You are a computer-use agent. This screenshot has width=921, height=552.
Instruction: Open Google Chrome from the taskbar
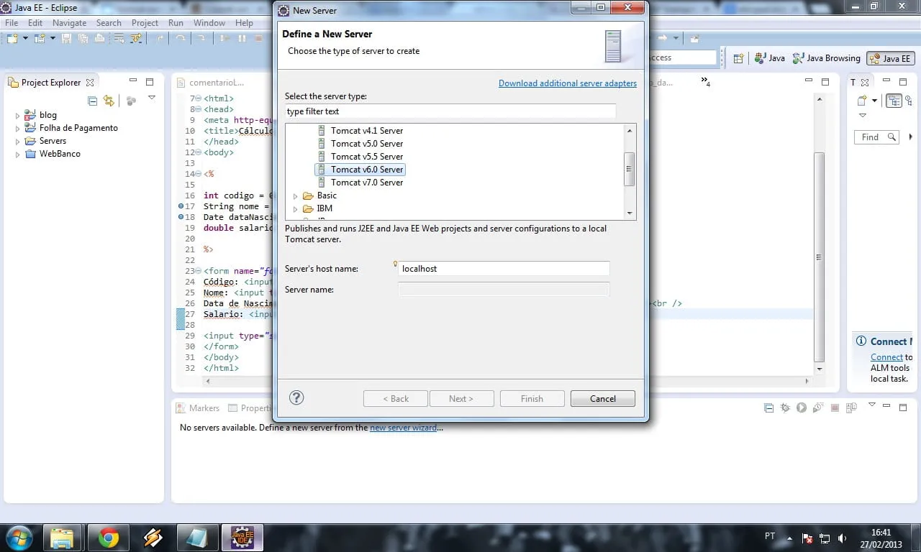109,538
